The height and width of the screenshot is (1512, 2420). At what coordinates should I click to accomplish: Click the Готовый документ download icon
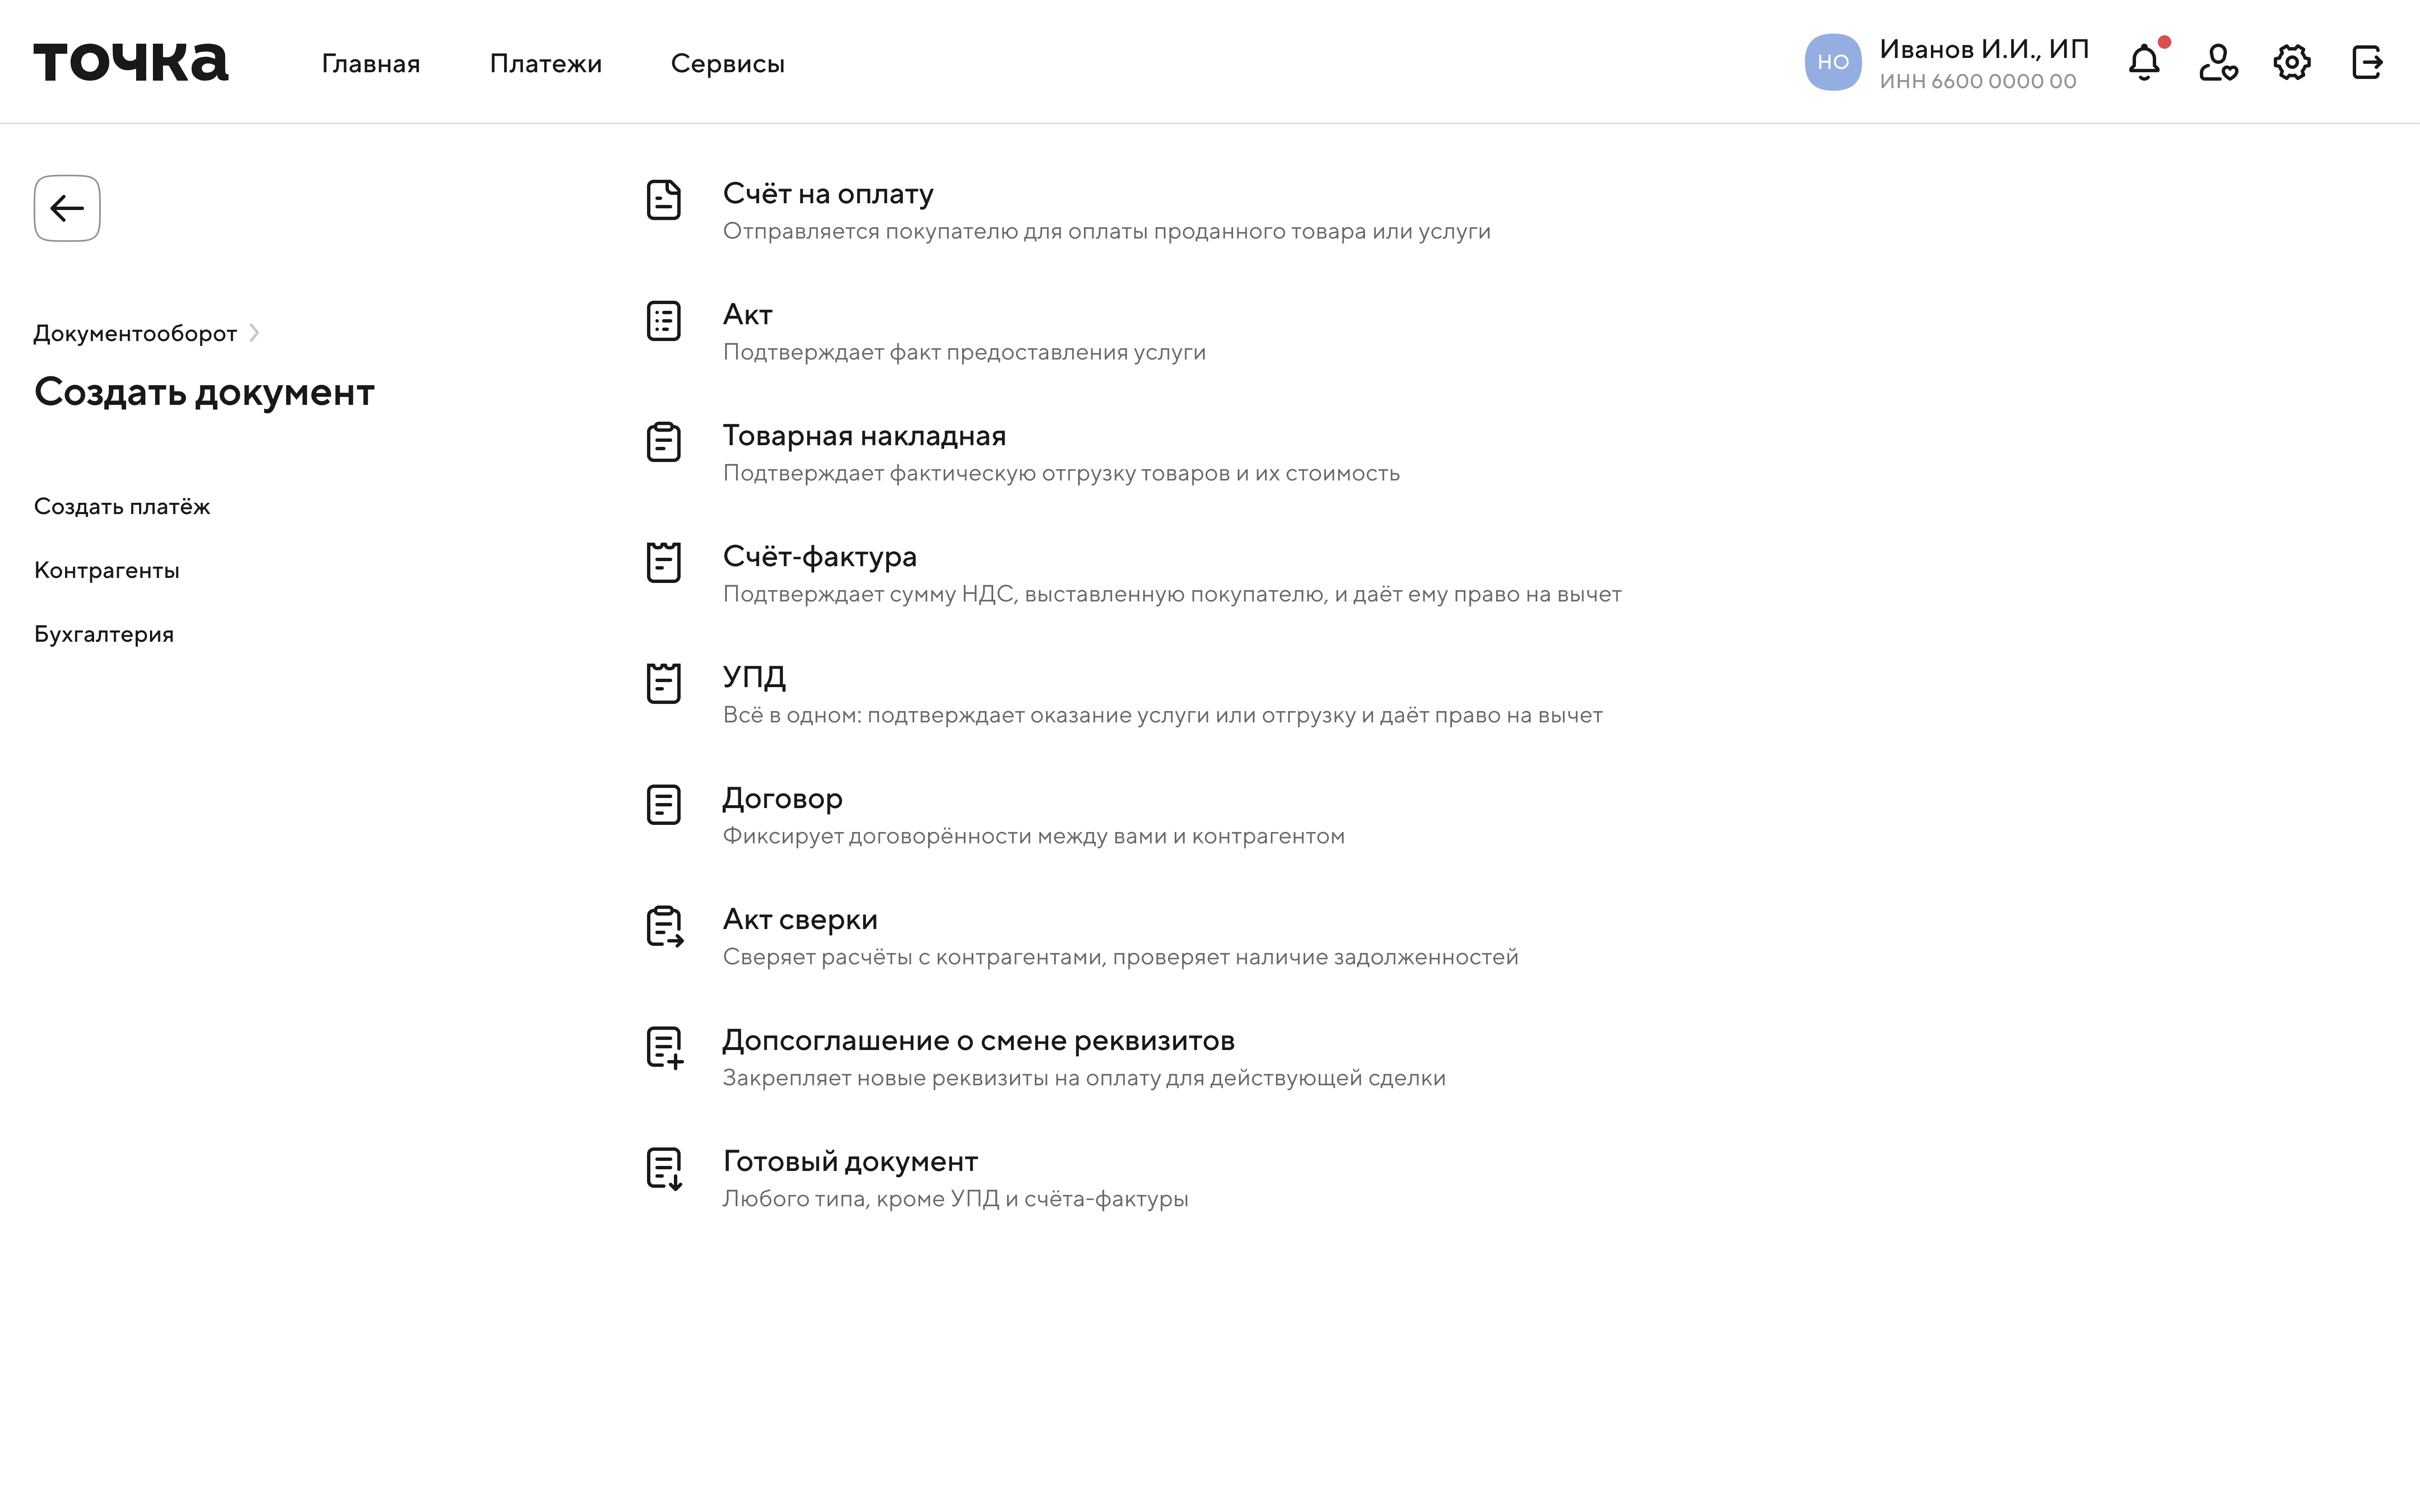[x=664, y=1168]
